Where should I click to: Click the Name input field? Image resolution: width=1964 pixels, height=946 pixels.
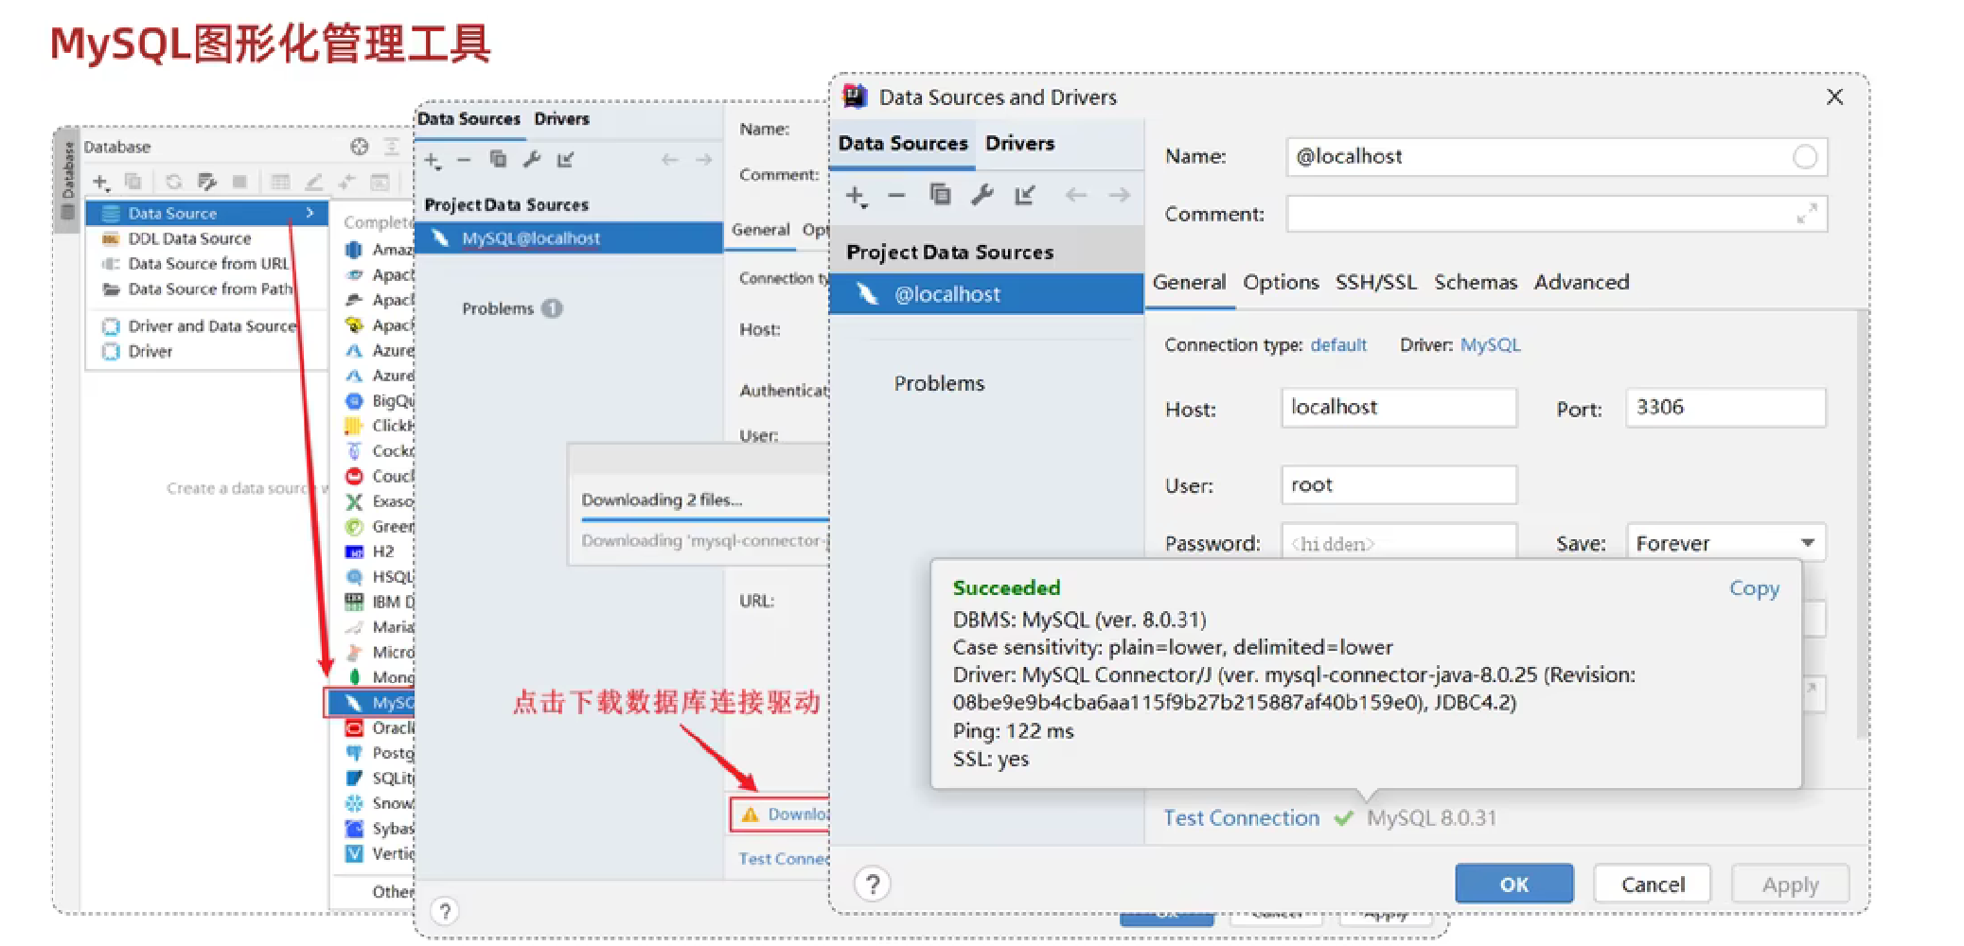point(1556,157)
